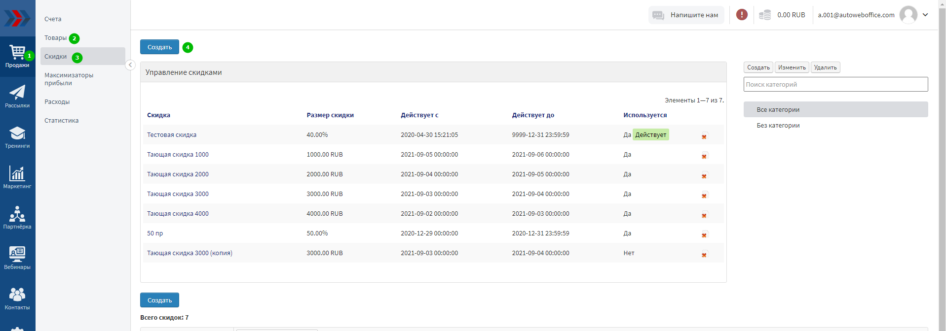This screenshot has width=946, height=331.
Task: Open the Партнёрка section
Action: (17, 218)
